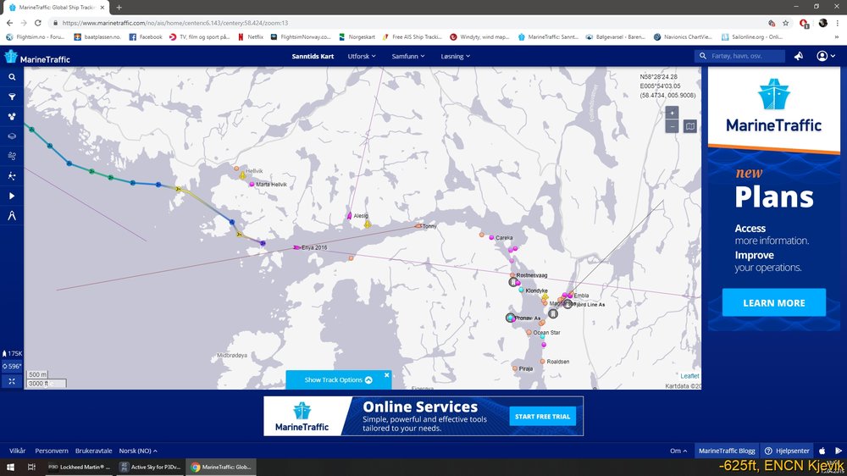
Task: Reload the page in browser
Action: [x=38, y=23]
